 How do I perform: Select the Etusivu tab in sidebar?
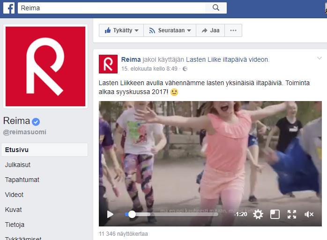pyautogui.click(x=45, y=150)
